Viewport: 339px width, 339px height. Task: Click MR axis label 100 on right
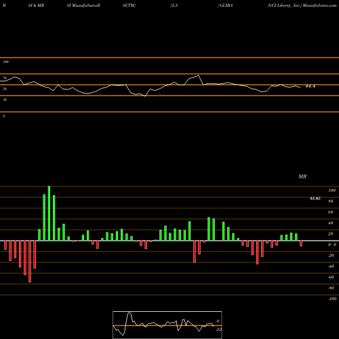332,191
